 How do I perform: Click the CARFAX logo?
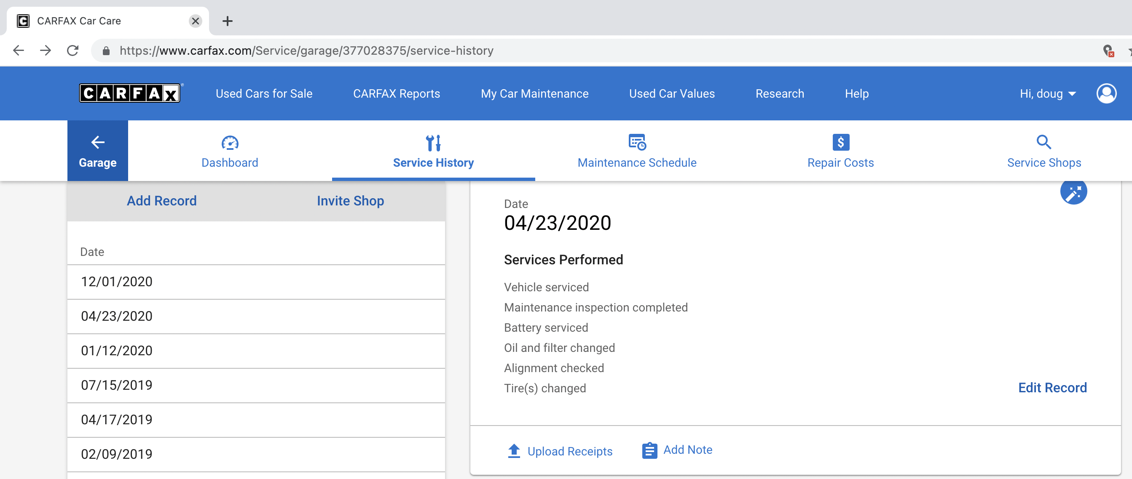click(130, 93)
